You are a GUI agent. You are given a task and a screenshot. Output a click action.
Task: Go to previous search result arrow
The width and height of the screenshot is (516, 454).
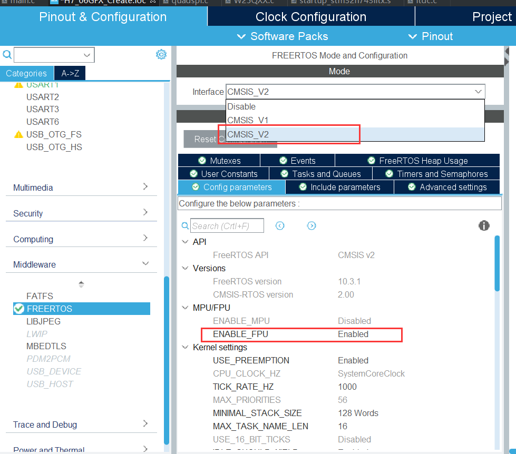coord(280,226)
